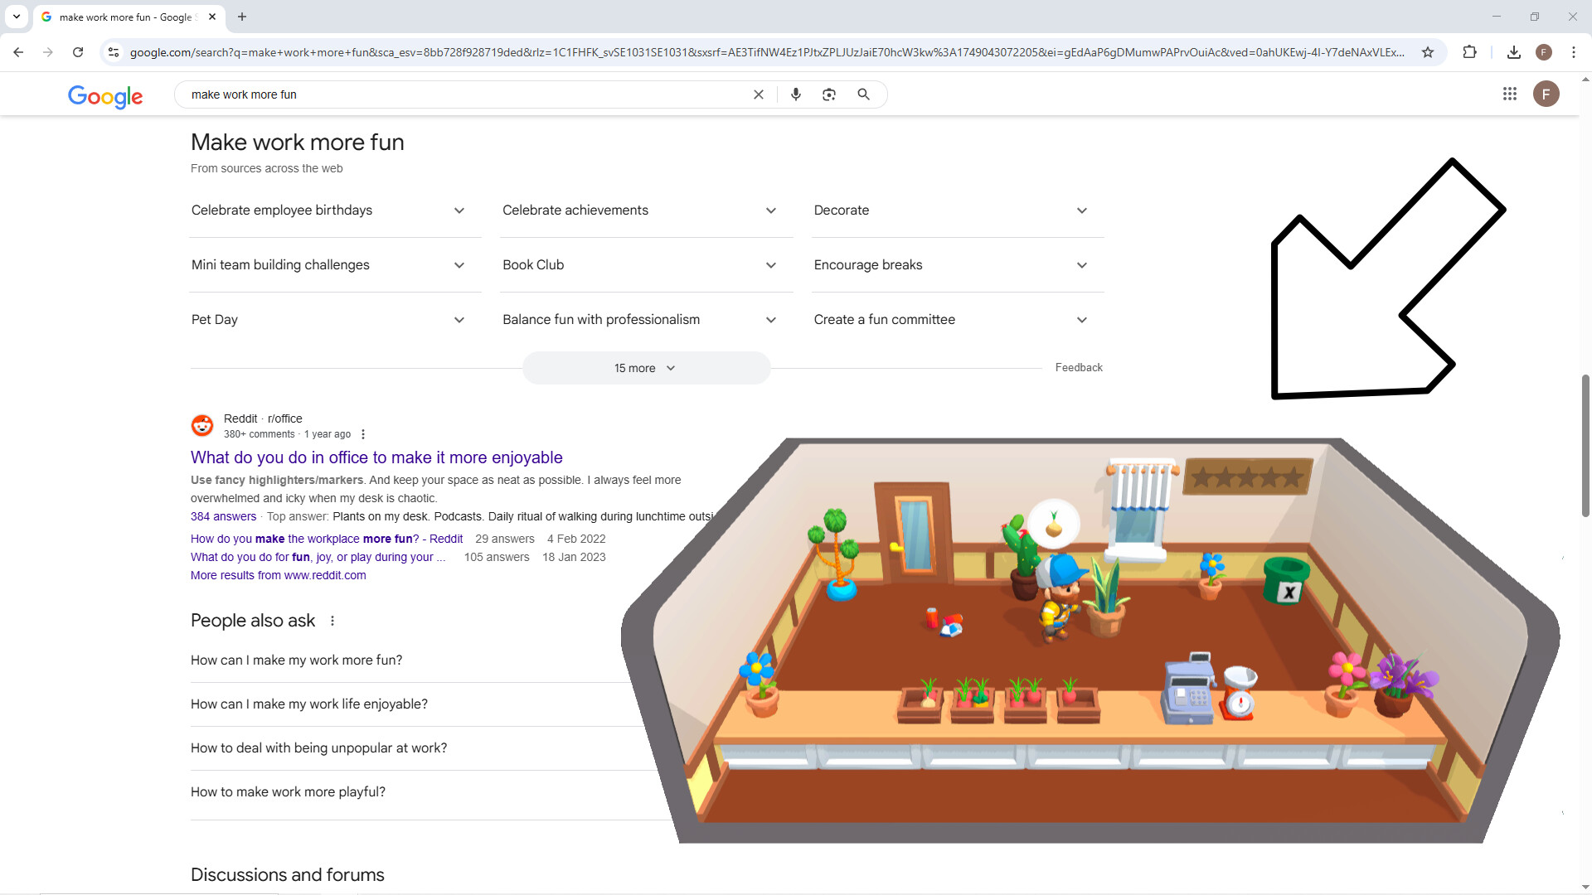The height and width of the screenshot is (895, 1592).
Task: Click the voice search microphone icon
Action: point(795,94)
